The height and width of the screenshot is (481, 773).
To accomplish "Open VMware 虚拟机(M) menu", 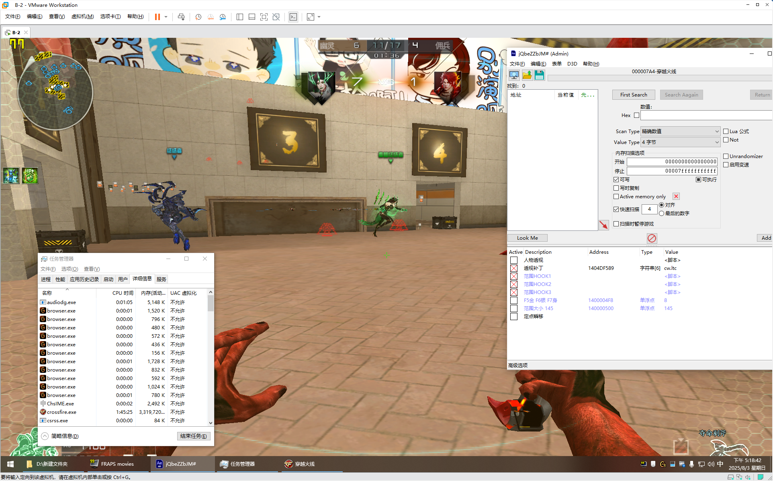I will click(x=82, y=16).
